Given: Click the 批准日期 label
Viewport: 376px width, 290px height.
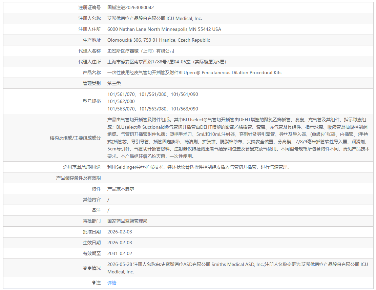Looking at the screenshot, I should tap(92, 232).
